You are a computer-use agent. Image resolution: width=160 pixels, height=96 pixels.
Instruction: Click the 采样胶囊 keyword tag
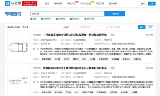115,59
